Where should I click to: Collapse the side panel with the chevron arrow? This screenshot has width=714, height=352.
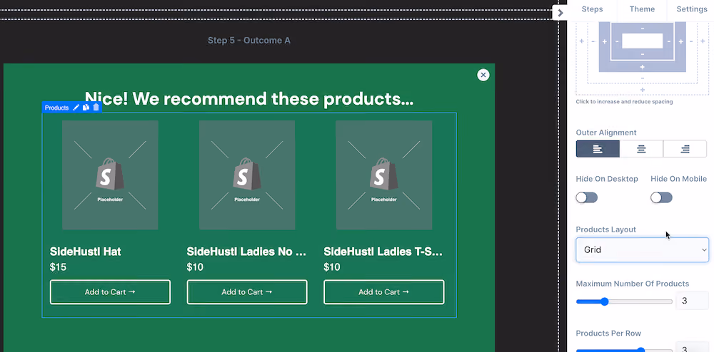coord(560,13)
